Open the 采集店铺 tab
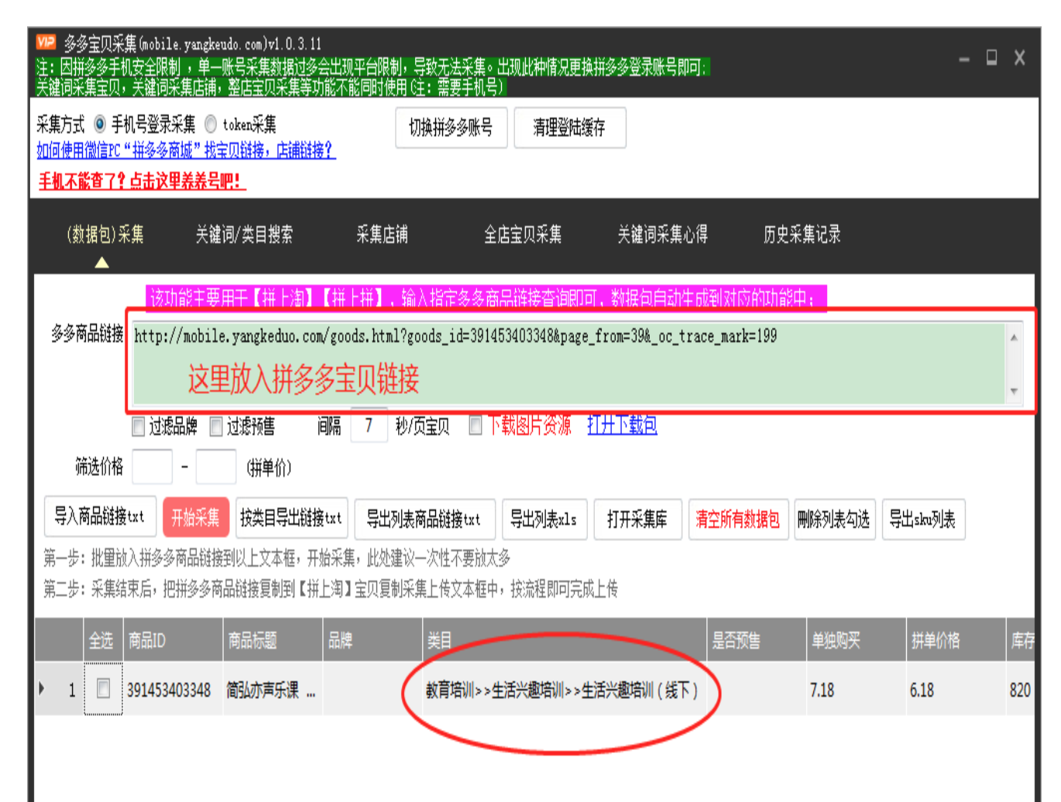The image size is (1061, 802). 382,235
